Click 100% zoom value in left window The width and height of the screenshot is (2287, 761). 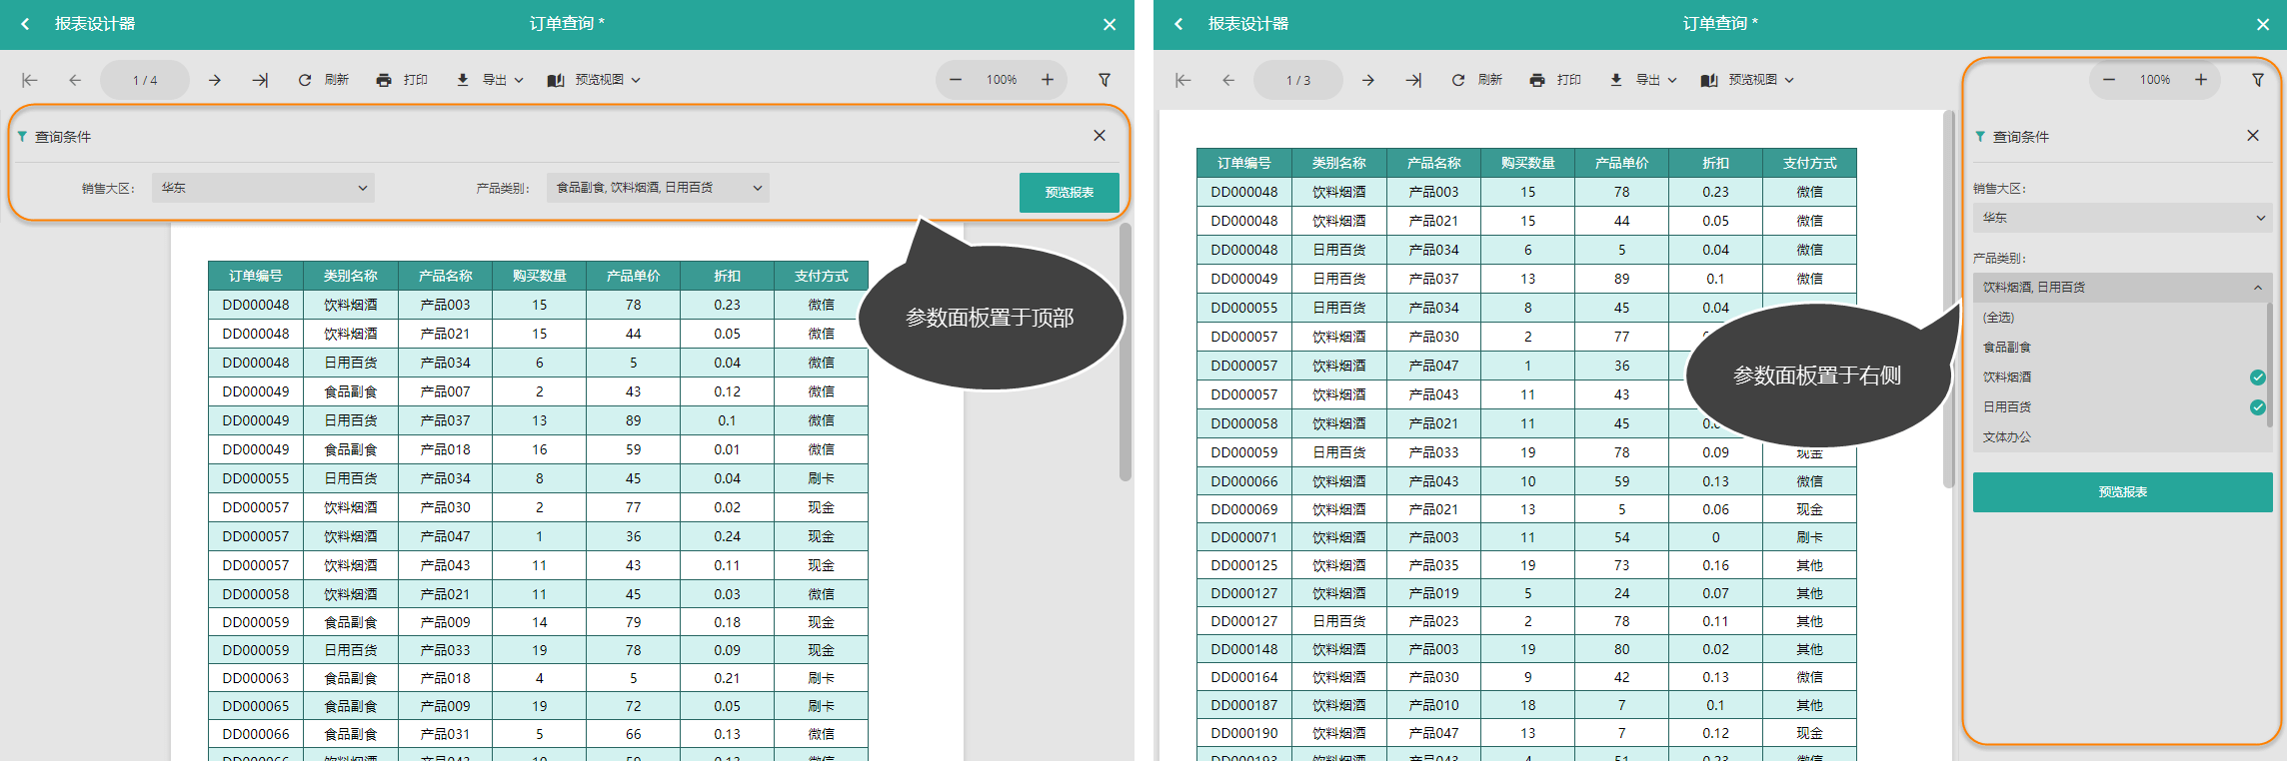click(1002, 80)
